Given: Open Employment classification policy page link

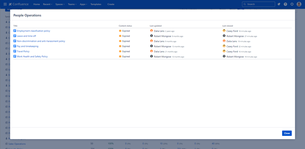Looking at the screenshot, I should (34, 31).
